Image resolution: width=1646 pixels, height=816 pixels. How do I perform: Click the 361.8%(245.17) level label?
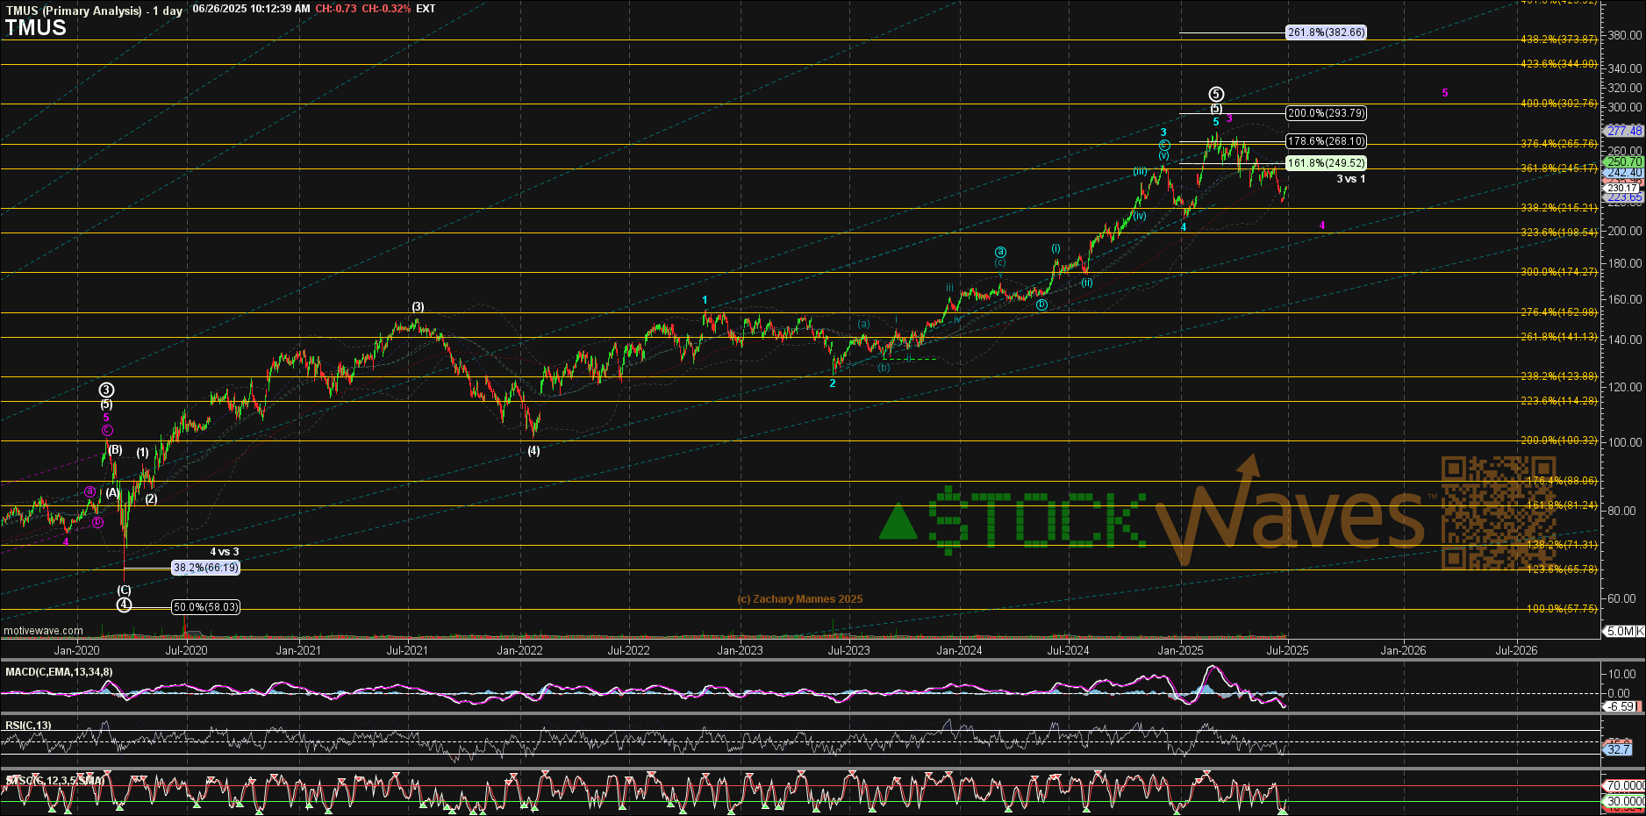1558,168
